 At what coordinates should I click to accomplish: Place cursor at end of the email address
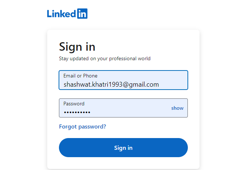click(x=159, y=84)
